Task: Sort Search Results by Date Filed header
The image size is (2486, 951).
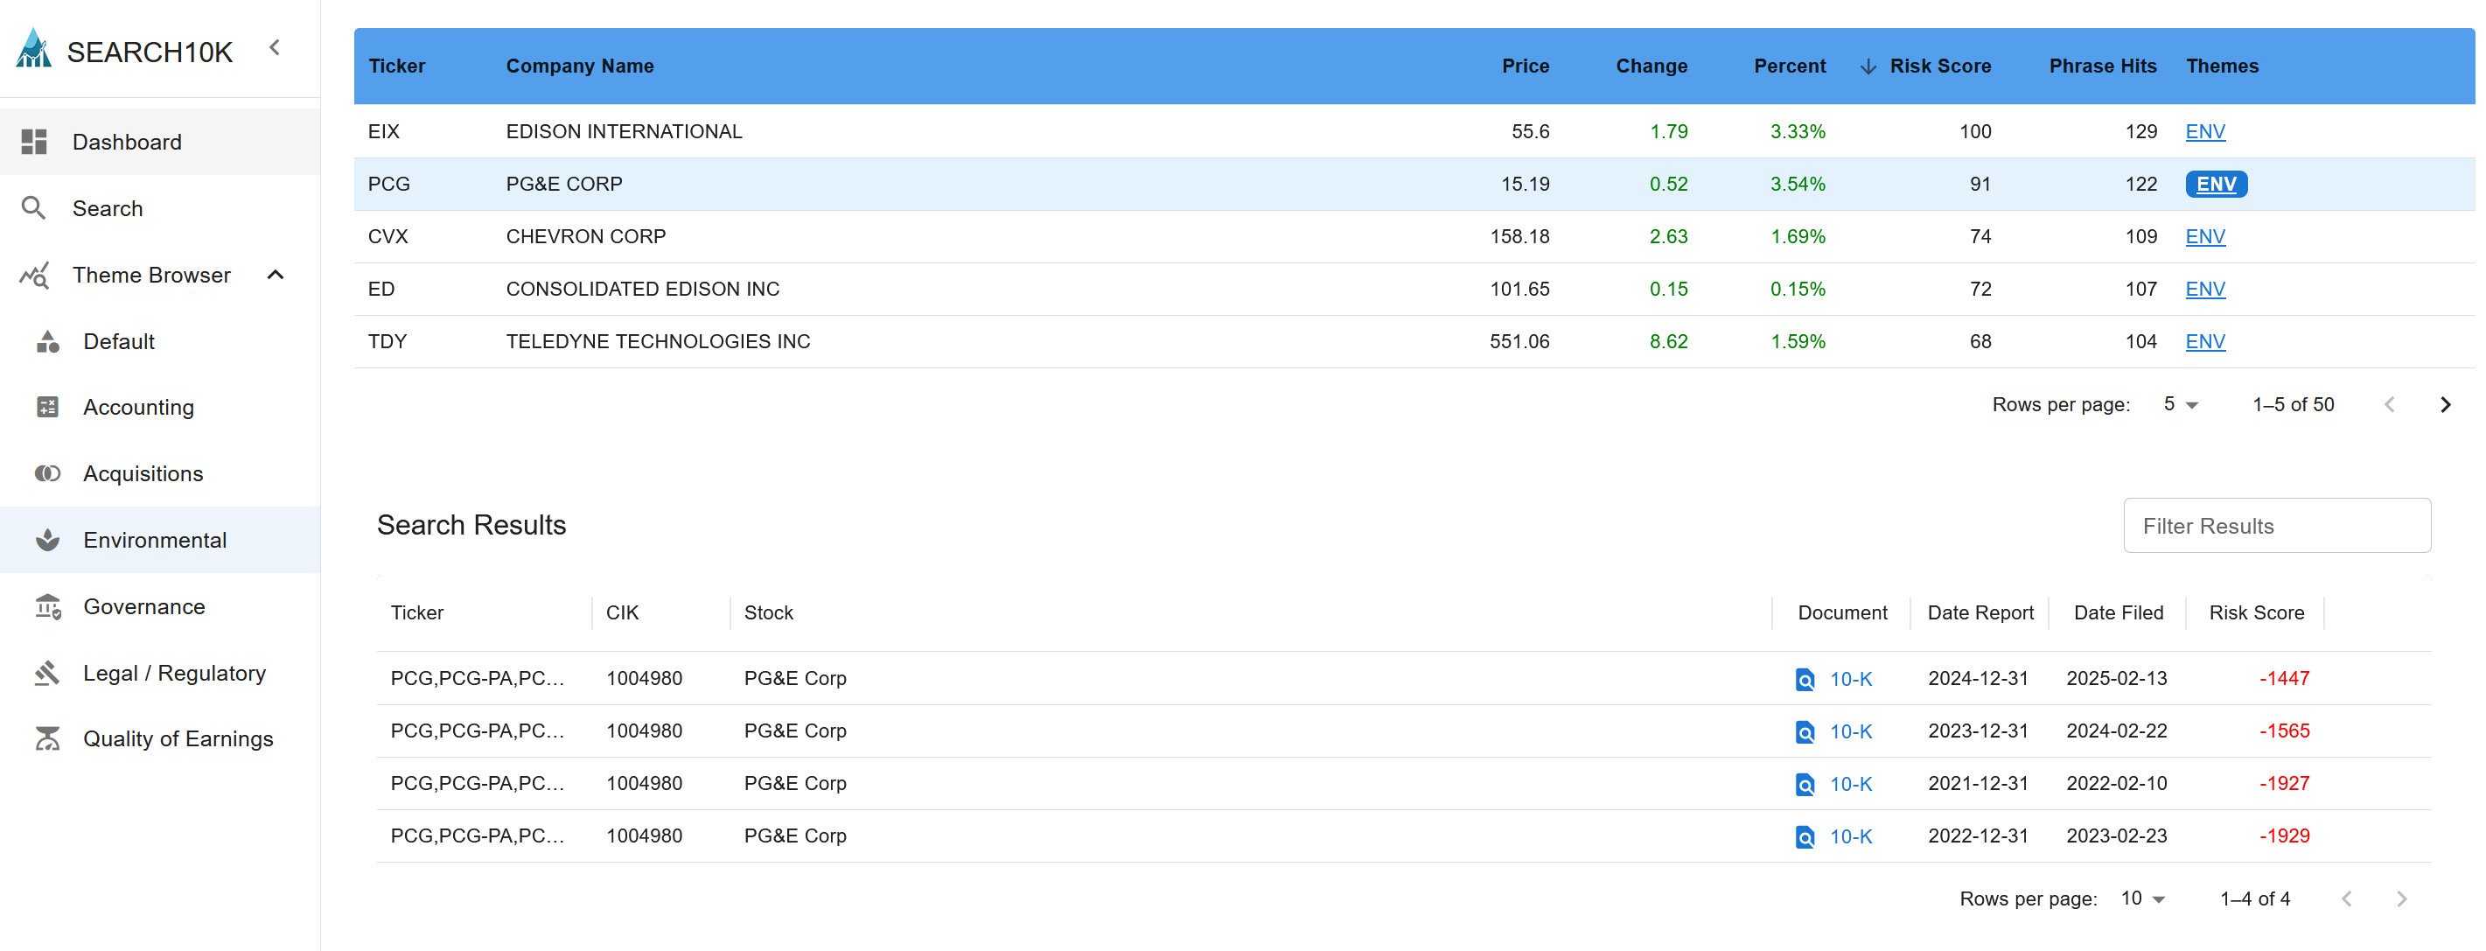Action: [2119, 613]
